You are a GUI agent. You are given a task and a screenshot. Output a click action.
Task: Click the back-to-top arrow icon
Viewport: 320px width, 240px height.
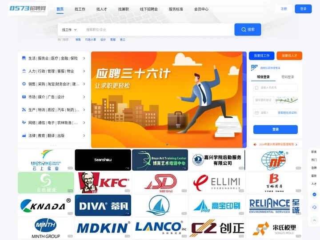[314, 220]
